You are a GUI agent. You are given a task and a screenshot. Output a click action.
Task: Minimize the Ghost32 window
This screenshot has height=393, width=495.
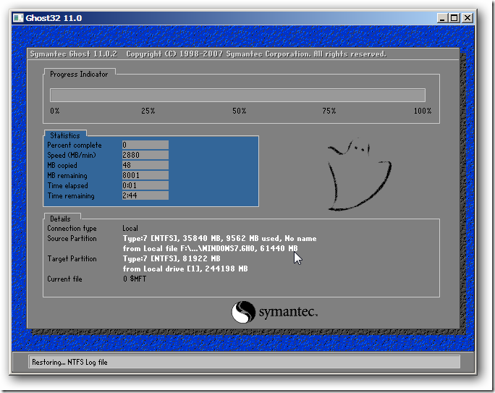[x=442, y=18]
